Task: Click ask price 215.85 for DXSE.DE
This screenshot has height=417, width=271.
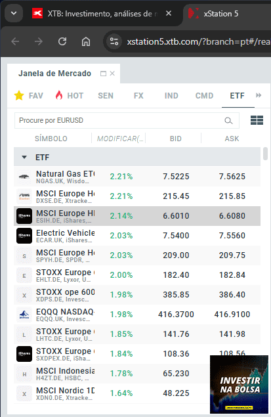Action: point(232,196)
